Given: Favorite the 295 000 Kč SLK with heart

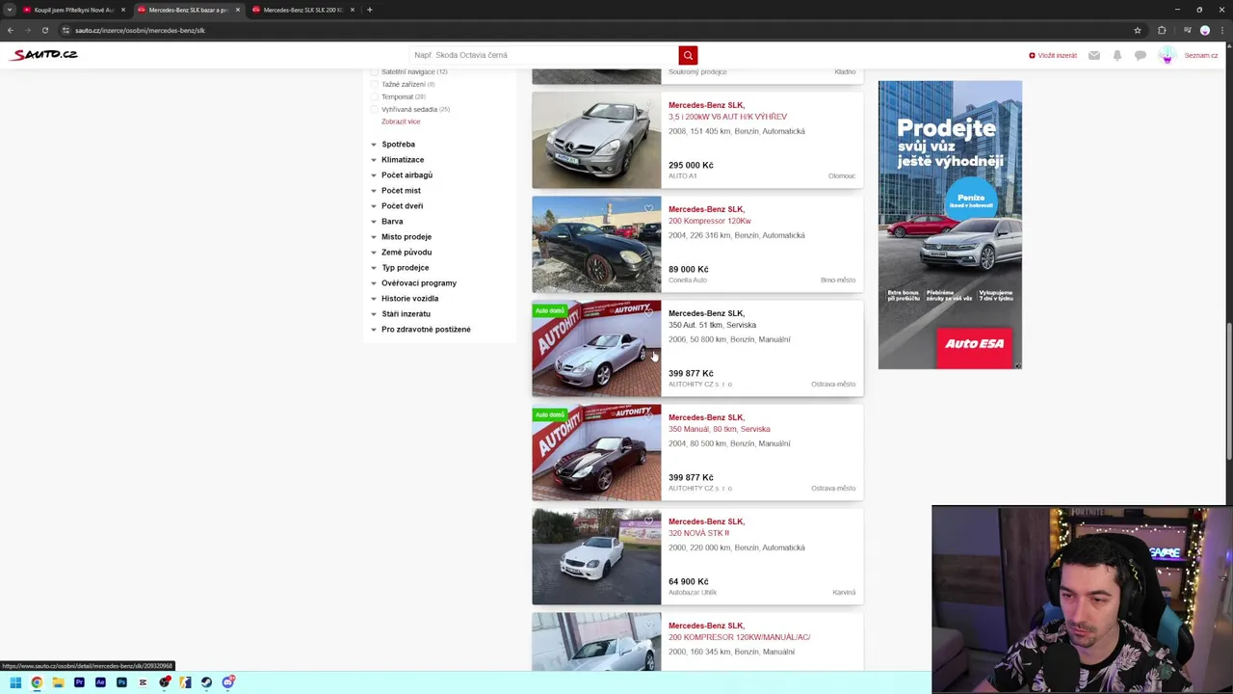Looking at the screenshot, I should [x=648, y=104].
